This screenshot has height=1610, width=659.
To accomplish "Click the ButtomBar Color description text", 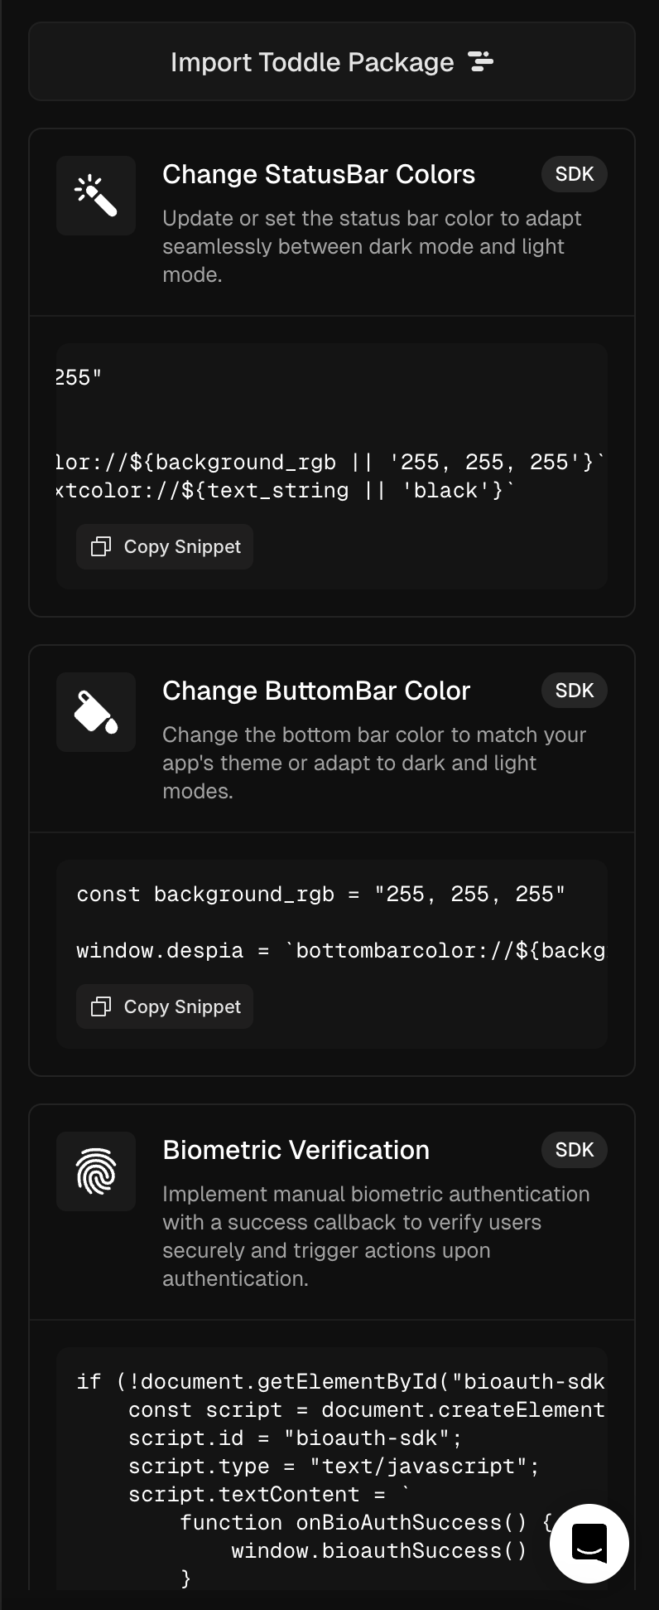I will tap(374, 763).
